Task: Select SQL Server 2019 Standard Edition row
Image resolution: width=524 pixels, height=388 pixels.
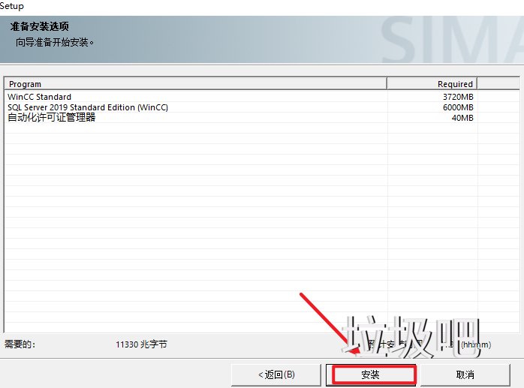Action: click(88, 107)
